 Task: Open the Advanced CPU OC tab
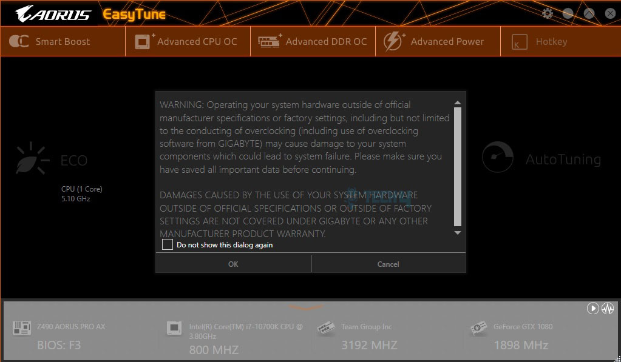[188, 41]
